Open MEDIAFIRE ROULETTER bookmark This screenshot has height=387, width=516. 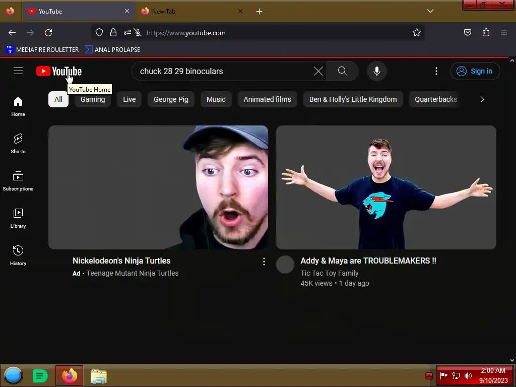click(x=42, y=50)
